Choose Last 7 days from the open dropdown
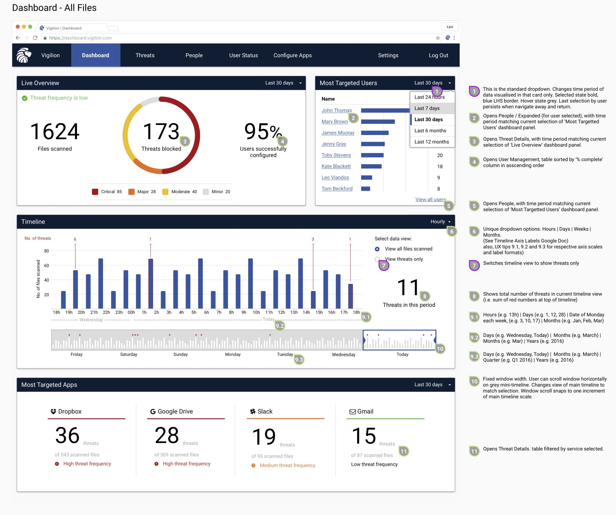The width and height of the screenshot is (616, 515). 427,108
